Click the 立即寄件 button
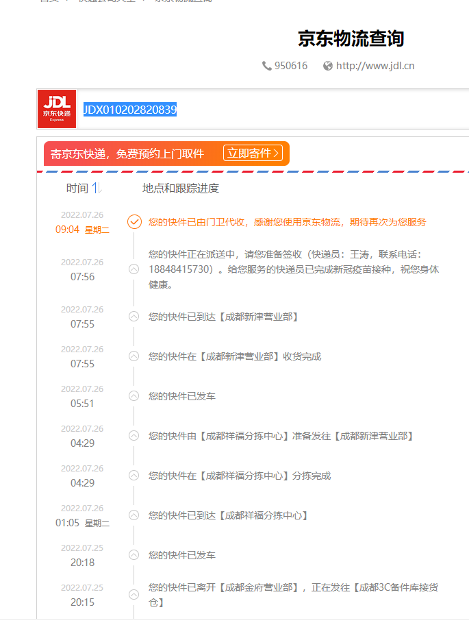Image resolution: width=469 pixels, height=625 pixels. click(253, 153)
